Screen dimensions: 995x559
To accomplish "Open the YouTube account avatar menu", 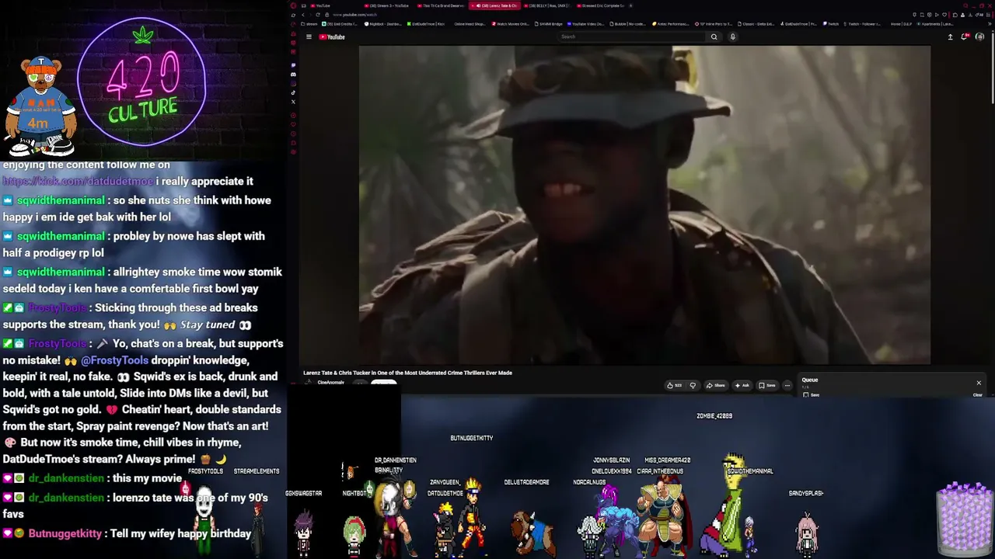I will (x=979, y=36).
